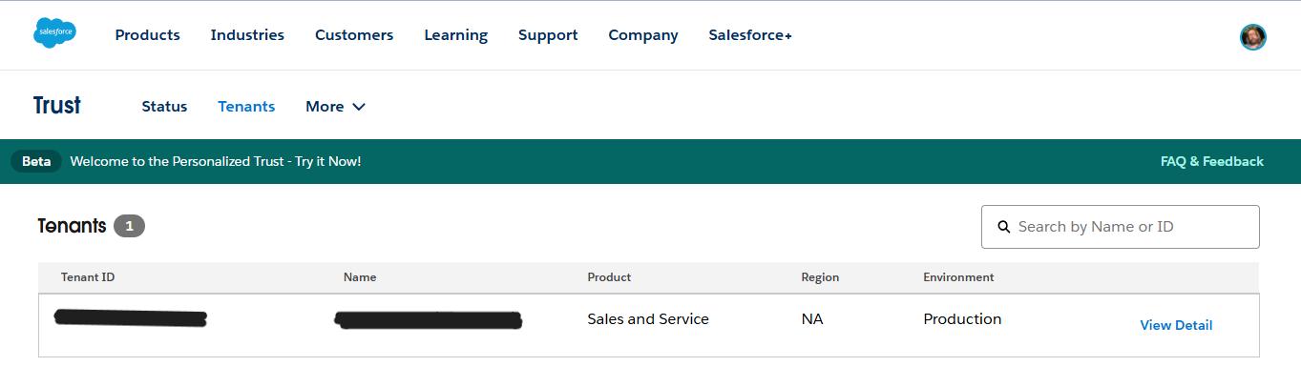This screenshot has width=1301, height=387.
Task: Click the Environment column header
Action: [958, 277]
